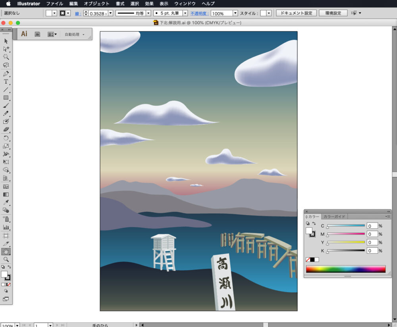The height and width of the screenshot is (327, 397).
Task: Click the CMYK color spectrum bar
Action: [345, 269]
